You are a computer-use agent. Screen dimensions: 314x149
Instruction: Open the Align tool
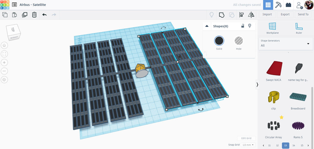(x=241, y=15)
